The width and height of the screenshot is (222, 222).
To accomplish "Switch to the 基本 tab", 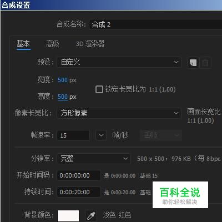I will point(23,44).
